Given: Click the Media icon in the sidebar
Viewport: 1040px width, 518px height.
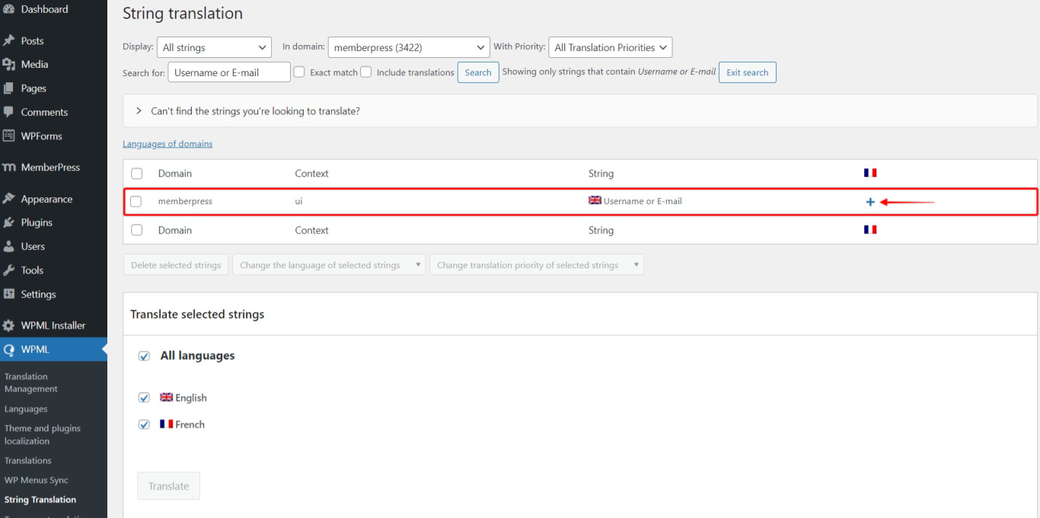Looking at the screenshot, I should point(9,65).
